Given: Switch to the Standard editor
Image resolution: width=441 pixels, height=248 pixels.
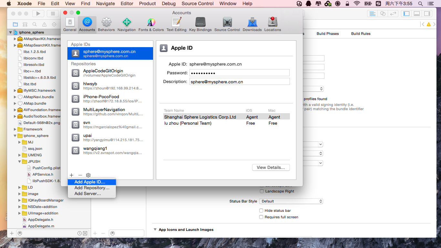Looking at the screenshot, I should coord(373,14).
